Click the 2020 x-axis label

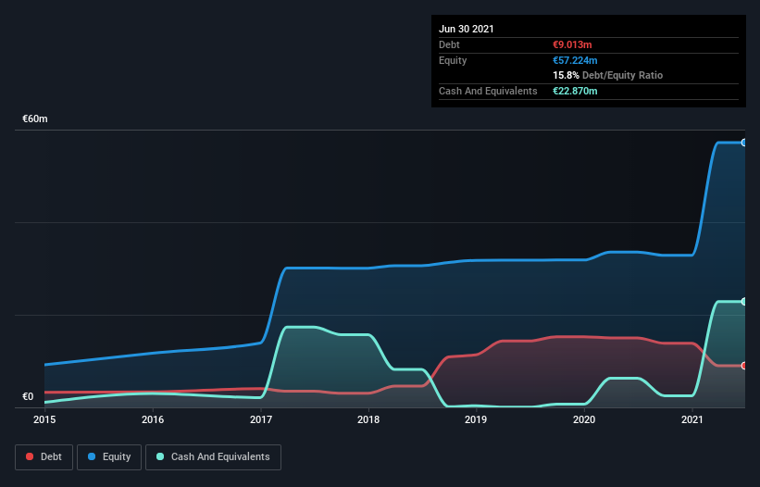pos(584,419)
